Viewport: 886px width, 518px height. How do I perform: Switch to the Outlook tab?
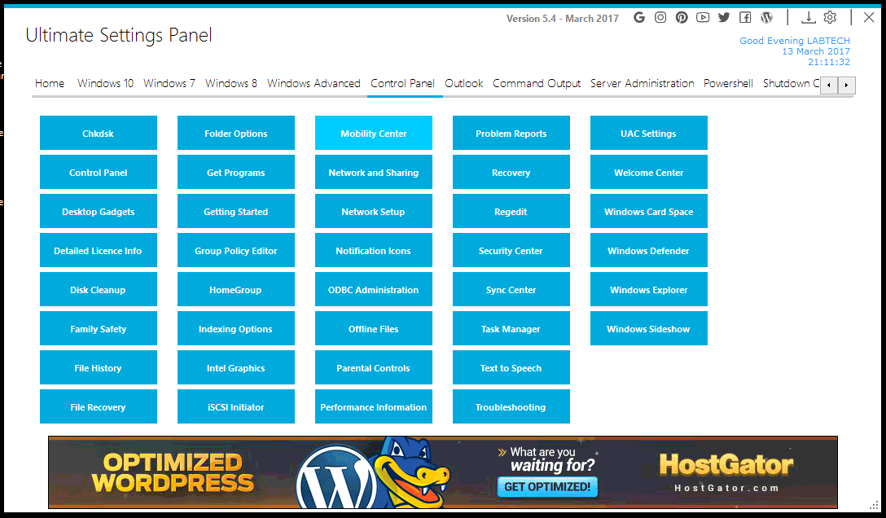click(463, 83)
